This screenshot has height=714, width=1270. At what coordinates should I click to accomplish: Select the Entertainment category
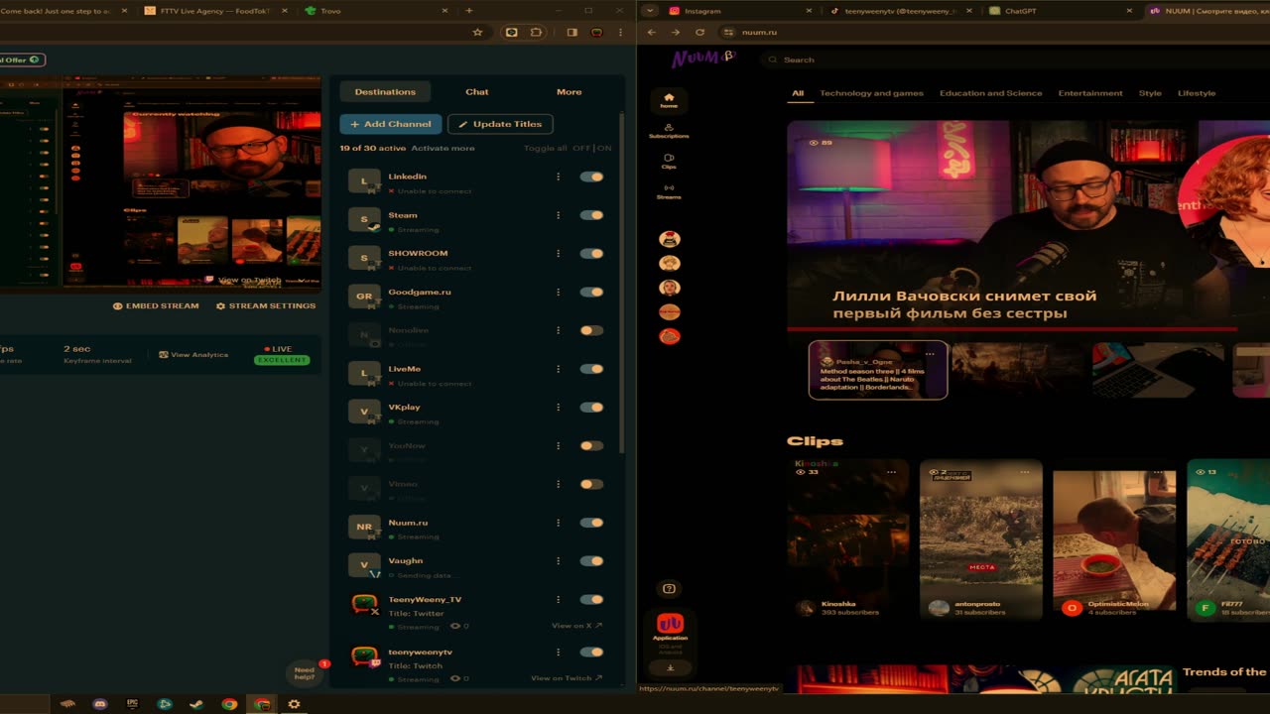click(x=1090, y=93)
